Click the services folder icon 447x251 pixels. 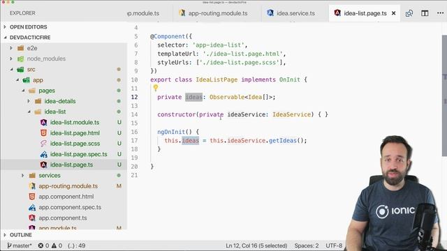tap(32, 176)
